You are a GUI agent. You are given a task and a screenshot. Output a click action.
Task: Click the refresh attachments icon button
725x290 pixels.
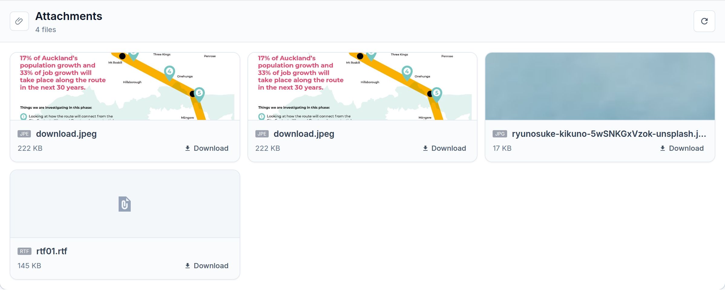coord(704,21)
